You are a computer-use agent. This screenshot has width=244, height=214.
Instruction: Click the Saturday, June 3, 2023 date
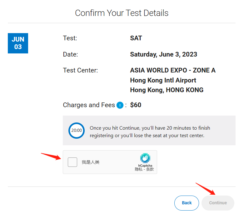(x=163, y=54)
